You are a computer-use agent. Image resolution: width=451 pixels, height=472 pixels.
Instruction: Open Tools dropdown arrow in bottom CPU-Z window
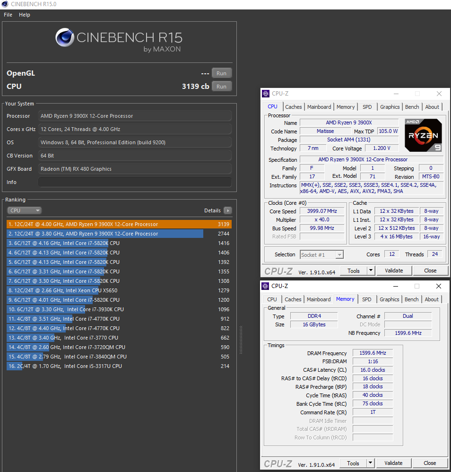coord(370,463)
